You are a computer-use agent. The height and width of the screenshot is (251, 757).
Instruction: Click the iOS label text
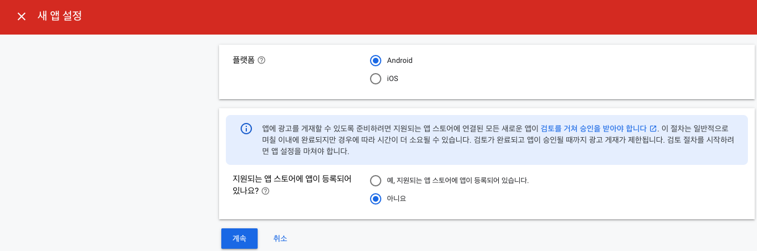[x=393, y=79]
